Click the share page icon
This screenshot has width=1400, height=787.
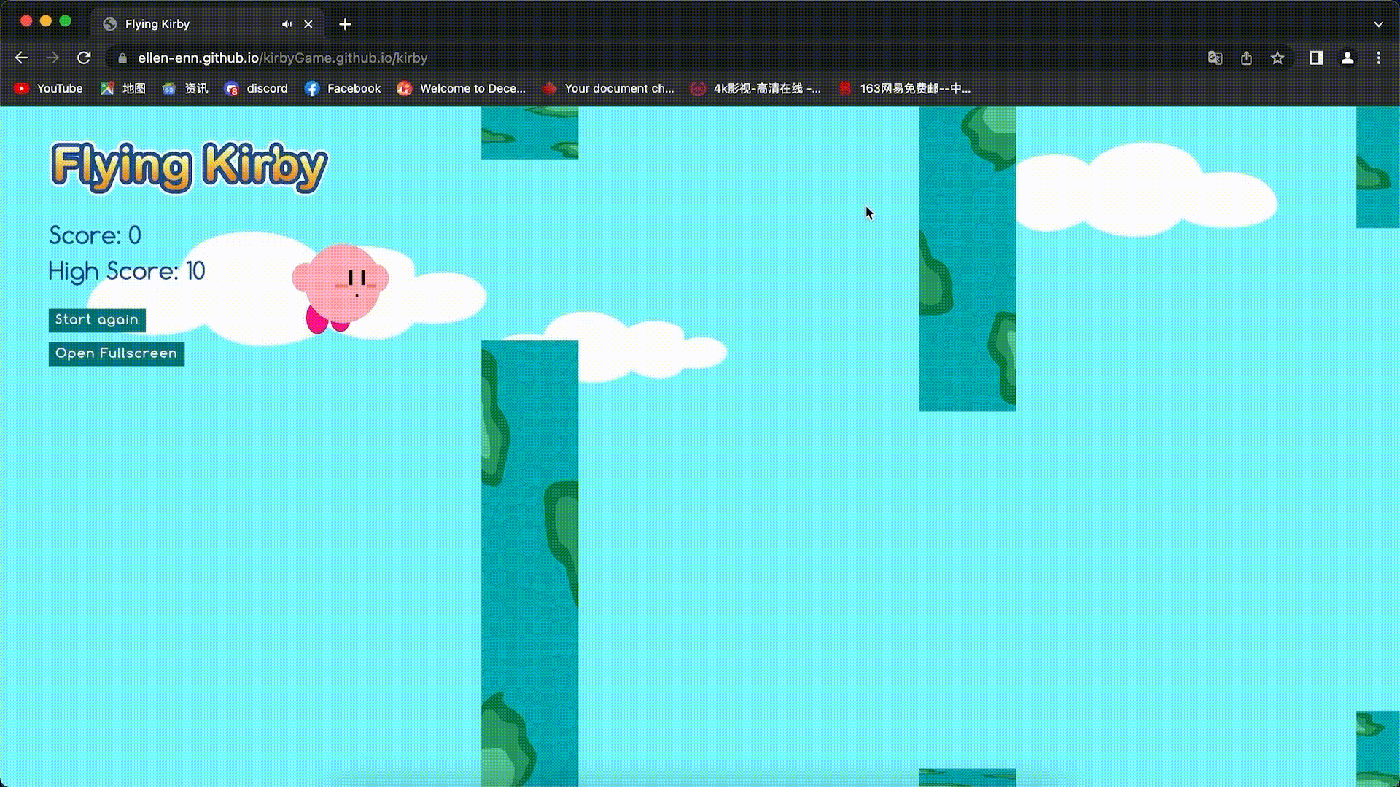coord(1246,58)
